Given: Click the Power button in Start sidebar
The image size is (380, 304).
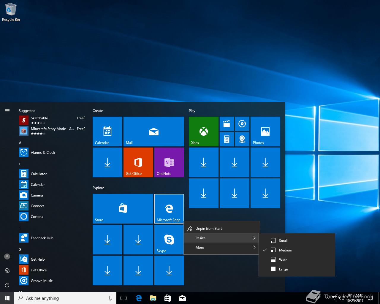Looking at the screenshot, I should [7, 285].
